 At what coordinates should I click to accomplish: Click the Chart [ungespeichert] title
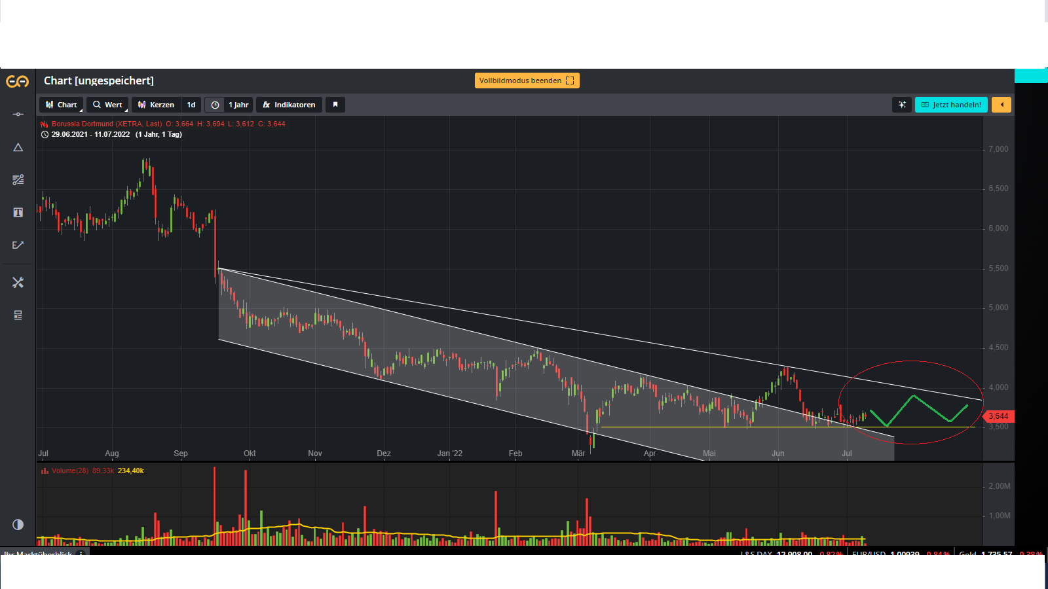coord(99,80)
